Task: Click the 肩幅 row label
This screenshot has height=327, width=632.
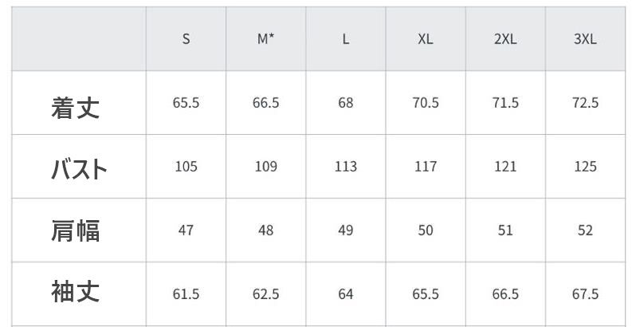Action: pyautogui.click(x=76, y=230)
